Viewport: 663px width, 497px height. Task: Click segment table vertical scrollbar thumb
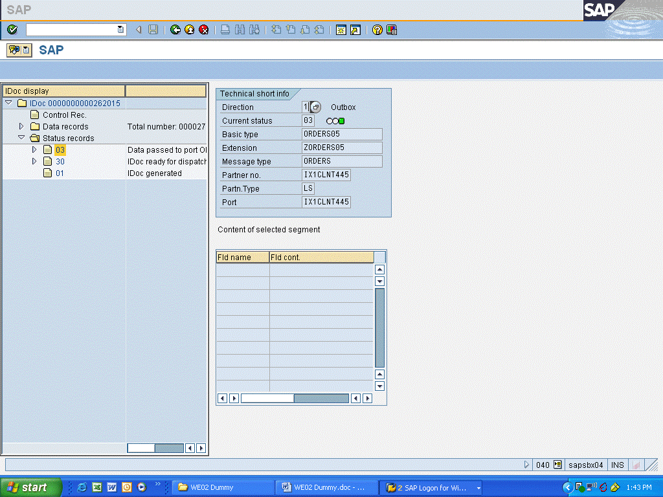[379, 327]
